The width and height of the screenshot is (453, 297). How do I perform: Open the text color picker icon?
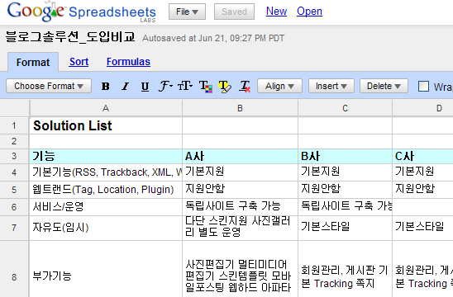[x=205, y=87]
